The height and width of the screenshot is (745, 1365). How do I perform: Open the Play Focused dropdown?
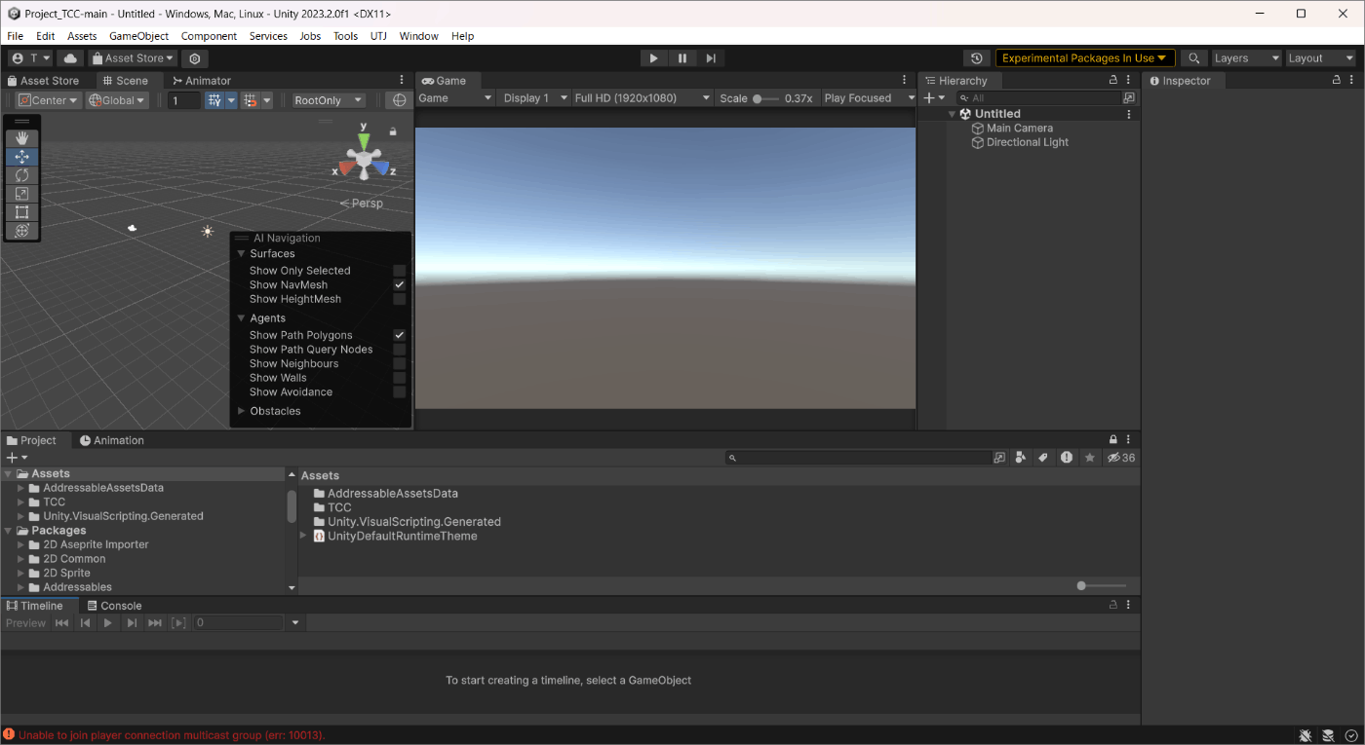click(869, 98)
